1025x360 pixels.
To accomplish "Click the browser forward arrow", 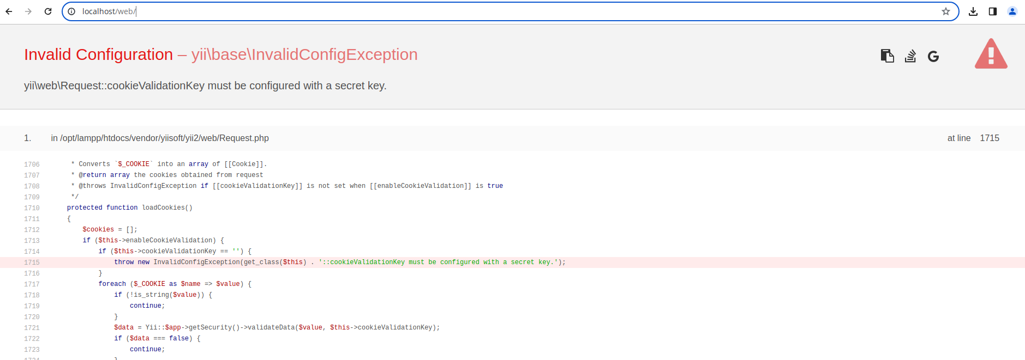I will click(x=28, y=11).
